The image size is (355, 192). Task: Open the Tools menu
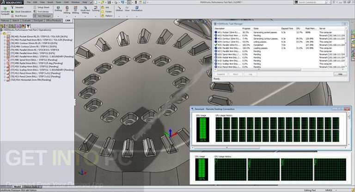(58, 2)
